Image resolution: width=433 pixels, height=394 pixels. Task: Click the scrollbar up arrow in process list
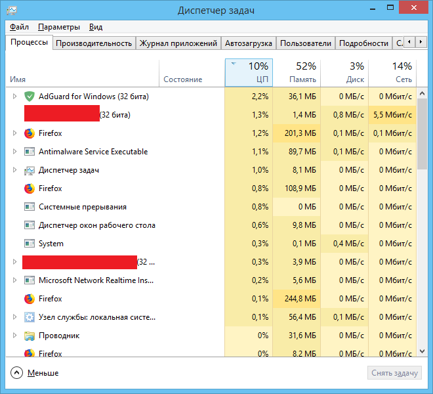coord(422,93)
